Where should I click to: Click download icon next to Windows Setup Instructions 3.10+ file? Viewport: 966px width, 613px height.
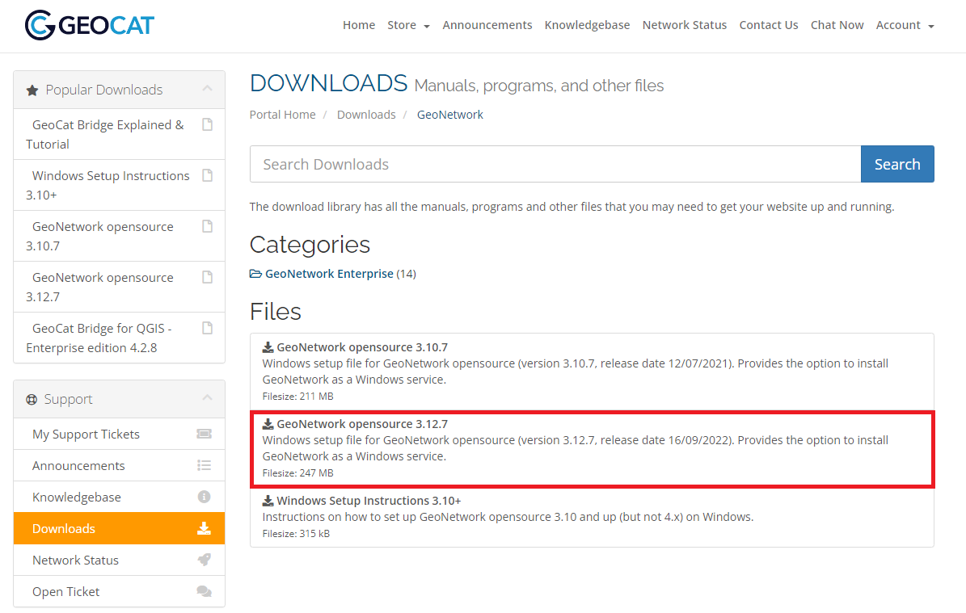pos(268,501)
